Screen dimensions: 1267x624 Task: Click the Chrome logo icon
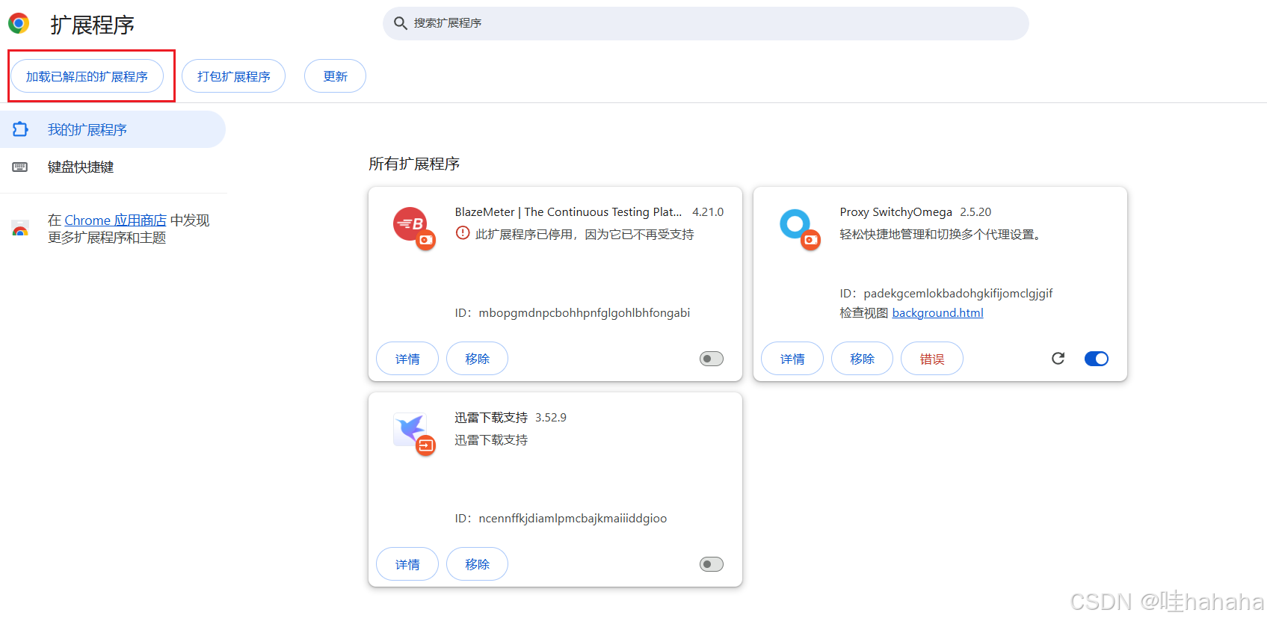pyautogui.click(x=19, y=23)
